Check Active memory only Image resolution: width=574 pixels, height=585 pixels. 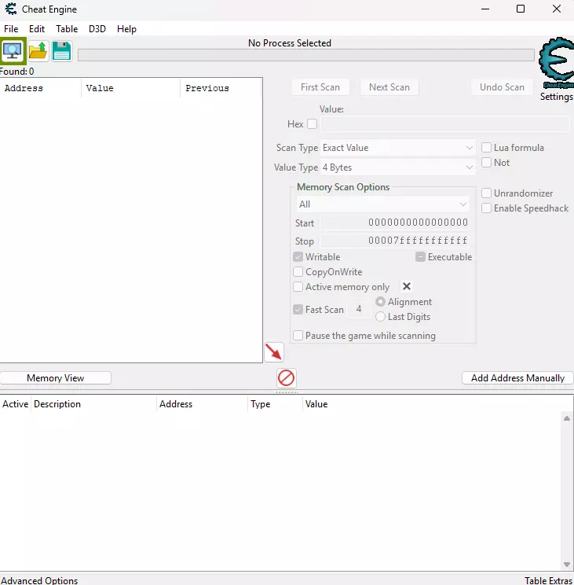tap(298, 287)
